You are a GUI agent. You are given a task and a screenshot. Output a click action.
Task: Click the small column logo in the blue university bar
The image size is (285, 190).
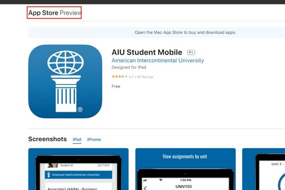click(x=48, y=174)
